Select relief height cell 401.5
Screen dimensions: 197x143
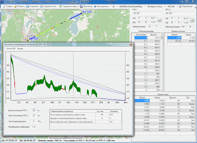point(154,47)
